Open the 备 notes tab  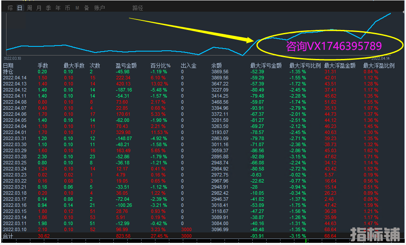(86, 8)
